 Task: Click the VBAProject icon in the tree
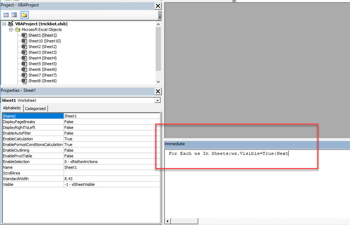tap(11, 24)
